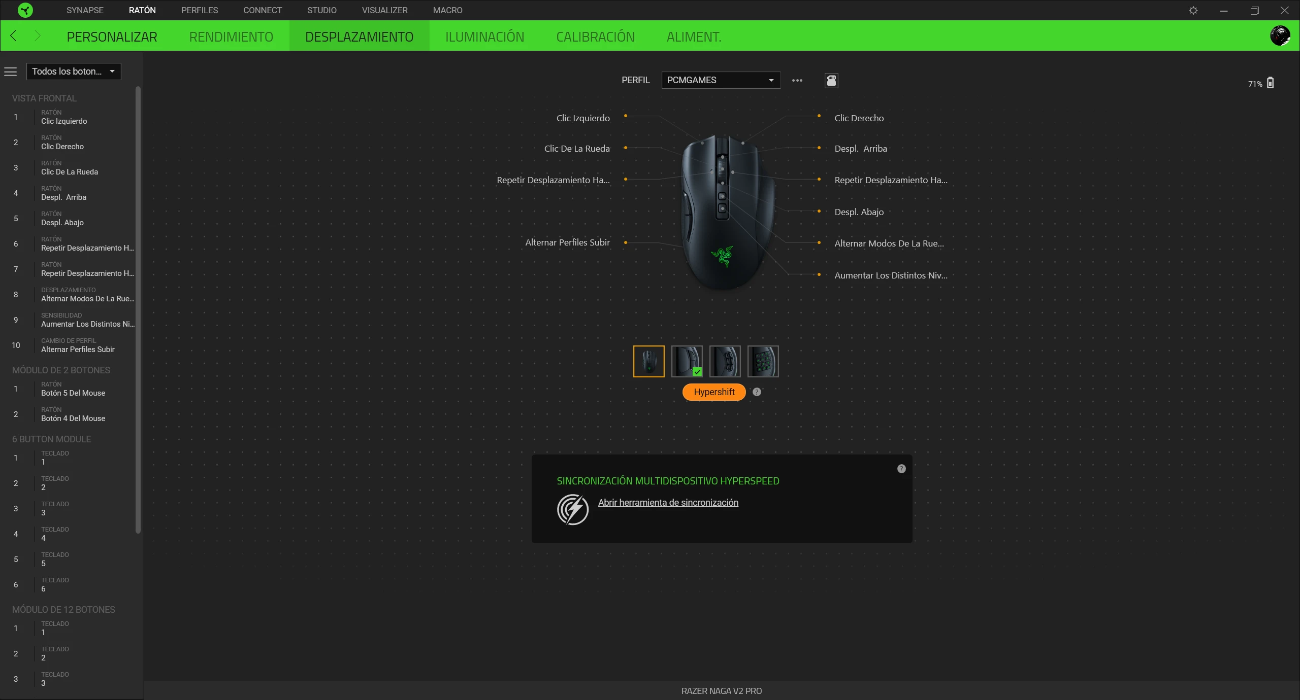Screen dimensions: 1300x700
Task: Toggle the hamburger sidebar menu
Action: [x=11, y=72]
